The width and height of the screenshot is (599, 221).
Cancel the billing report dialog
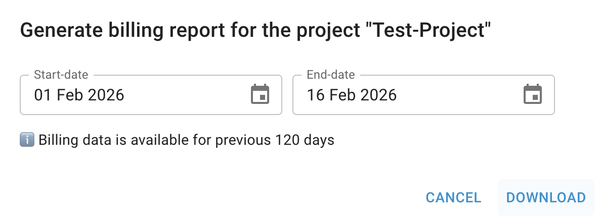[453, 197]
